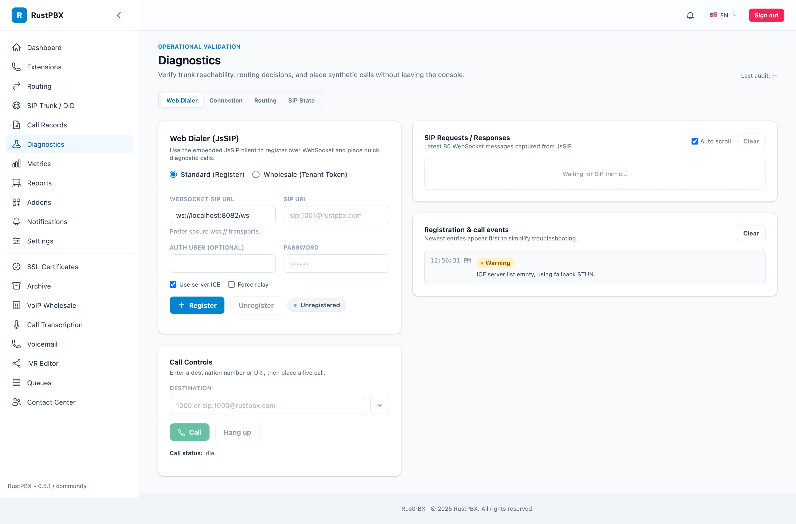Open Reports via its presentation icon
Image resolution: width=796 pixels, height=524 pixels.
(16, 183)
